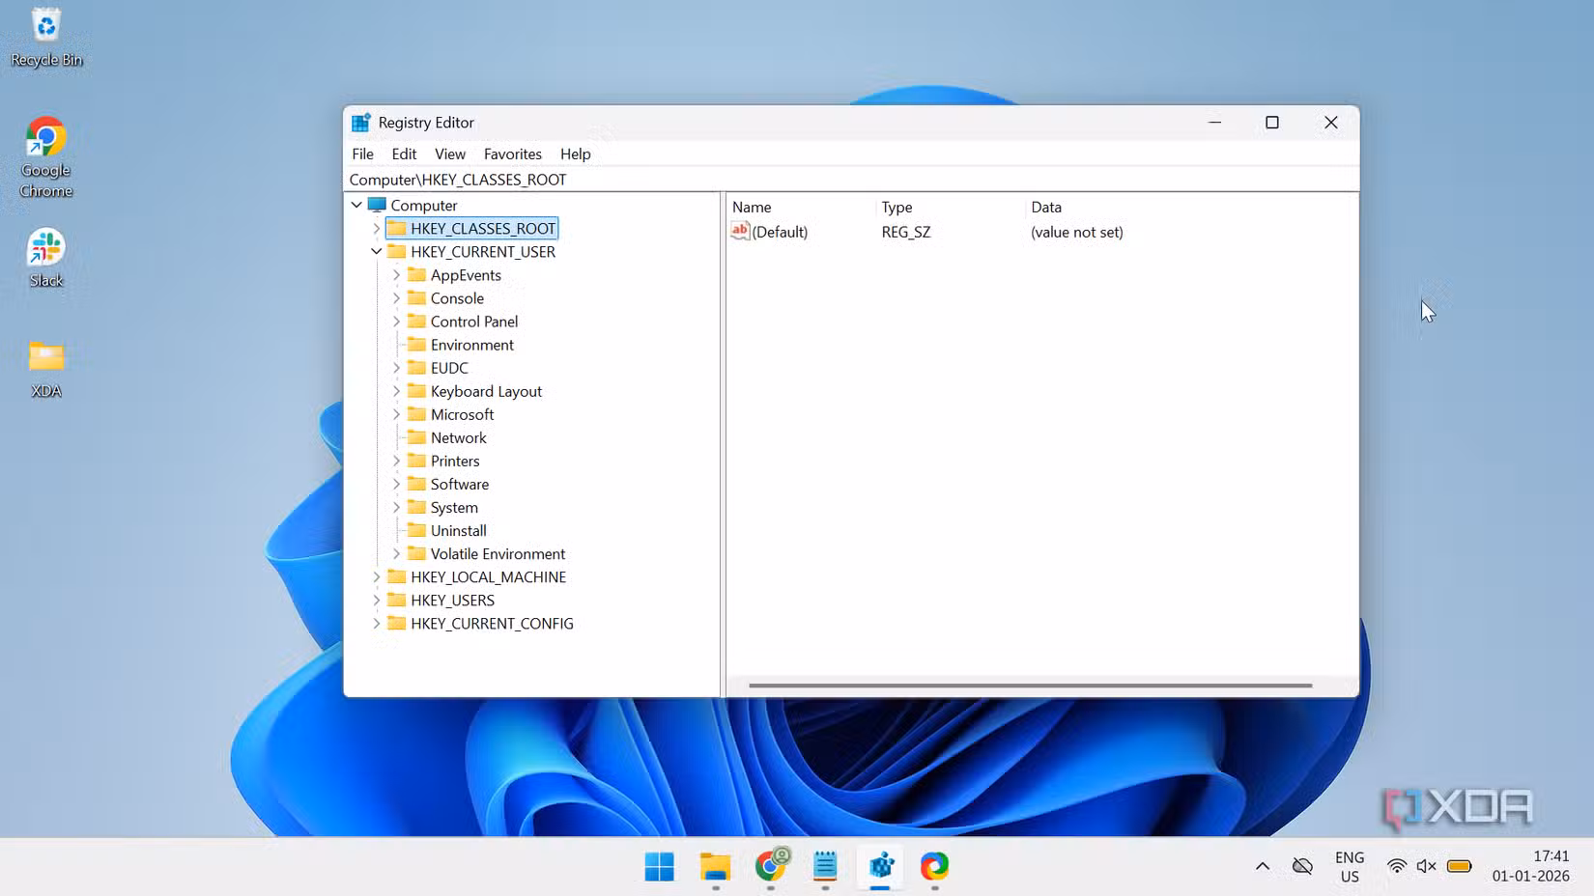Click the Registry Editor taskbar icon
Viewport: 1594px width, 896px height.
point(880,866)
